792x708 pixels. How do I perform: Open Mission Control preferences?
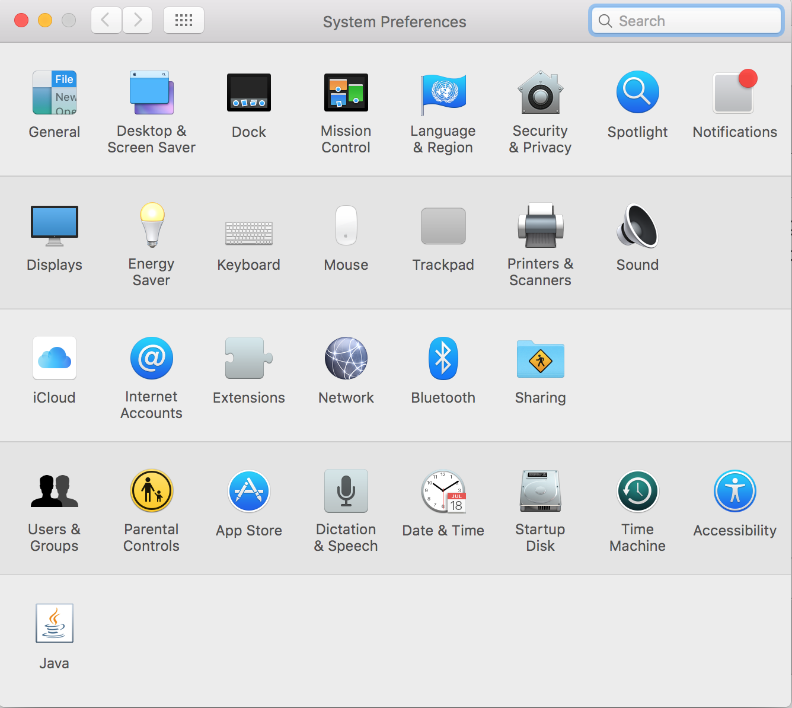pos(346,93)
